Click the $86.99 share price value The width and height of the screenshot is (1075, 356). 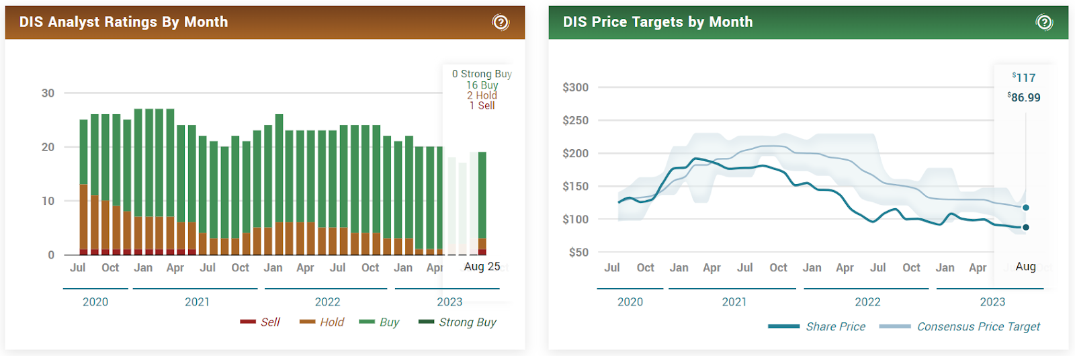click(x=1024, y=97)
